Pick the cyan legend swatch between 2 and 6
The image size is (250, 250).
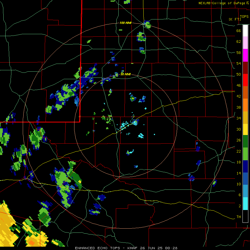(x=245, y=204)
